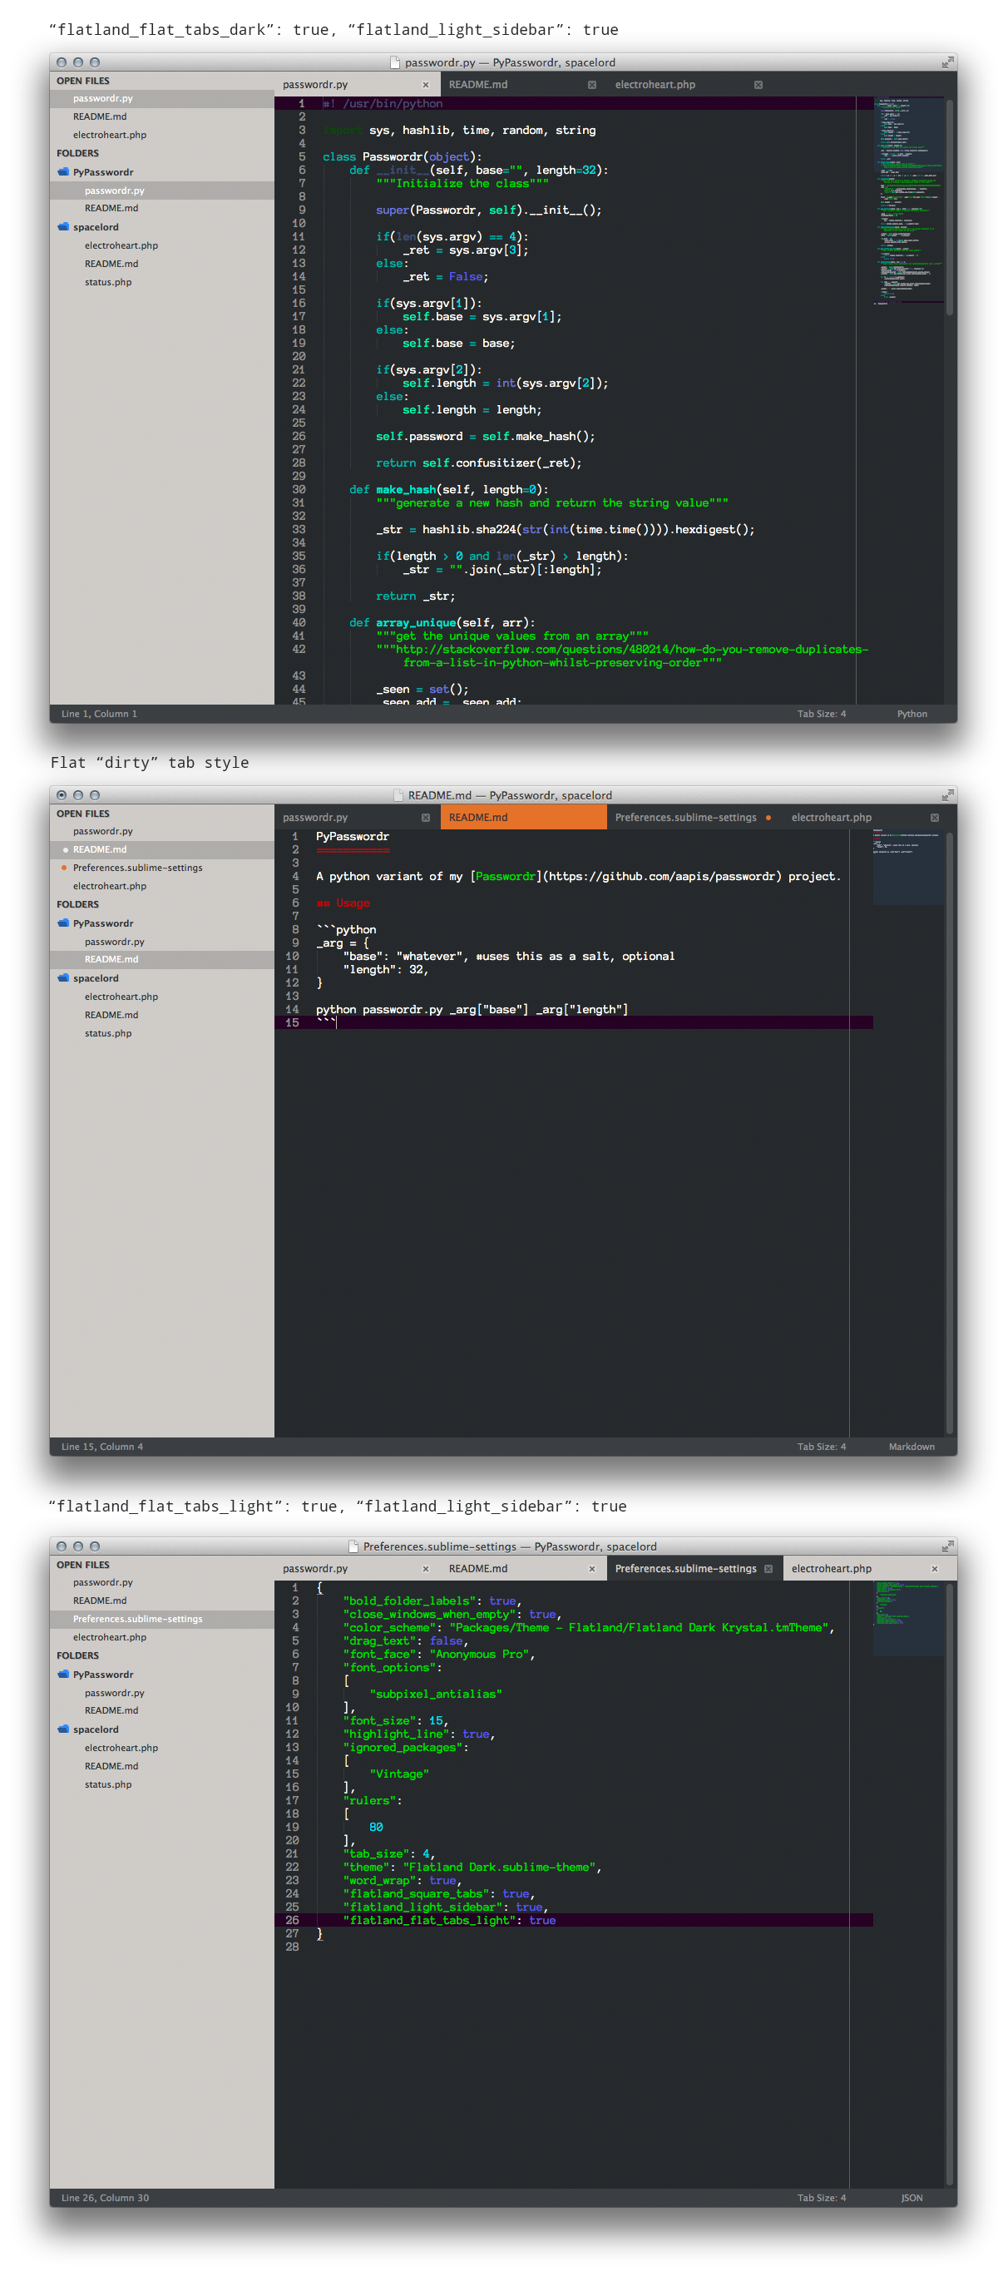
Task: Select status.php under spacelord in the Python window
Action: coord(108,283)
